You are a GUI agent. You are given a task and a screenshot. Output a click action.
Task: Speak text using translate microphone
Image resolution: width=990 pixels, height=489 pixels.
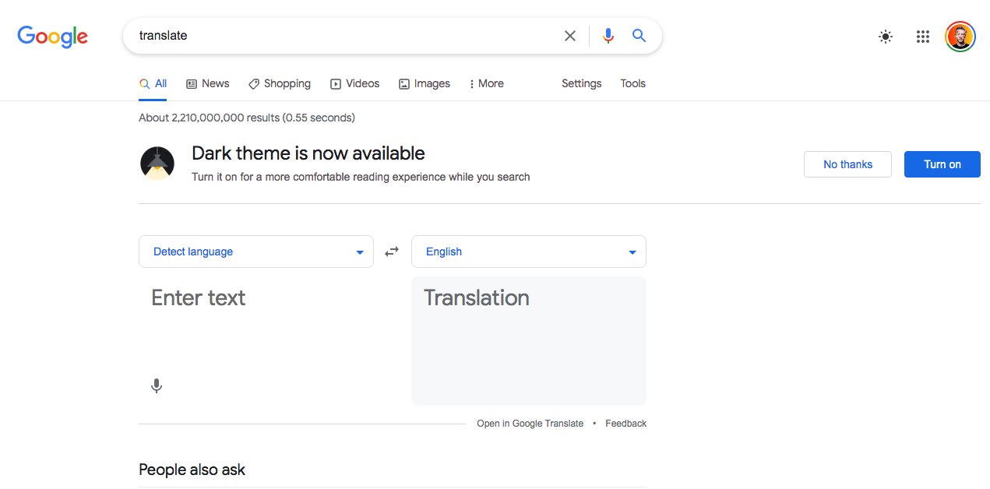pyautogui.click(x=157, y=385)
